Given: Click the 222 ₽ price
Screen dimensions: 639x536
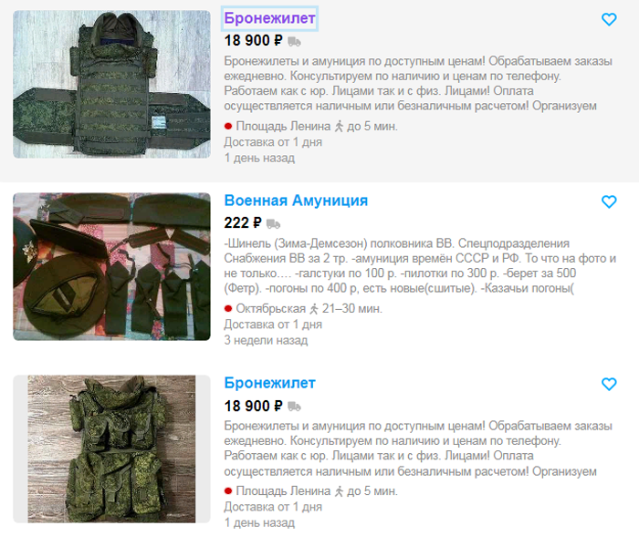Looking at the screenshot, I should click(243, 223).
